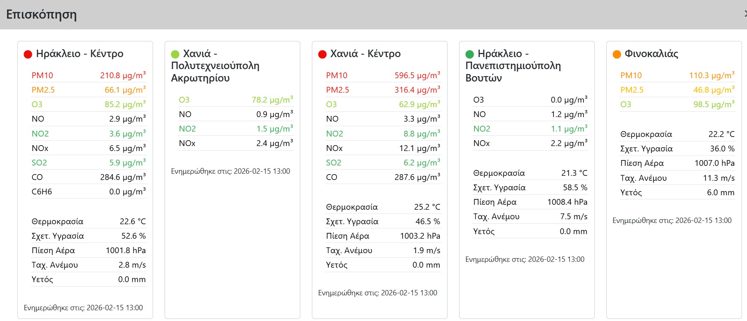The width and height of the screenshot is (747, 321).
Task: Select Ηράκλειο - Πανεπιστημιούπολη Βουτών station heading
Action: pyautogui.click(x=513, y=66)
